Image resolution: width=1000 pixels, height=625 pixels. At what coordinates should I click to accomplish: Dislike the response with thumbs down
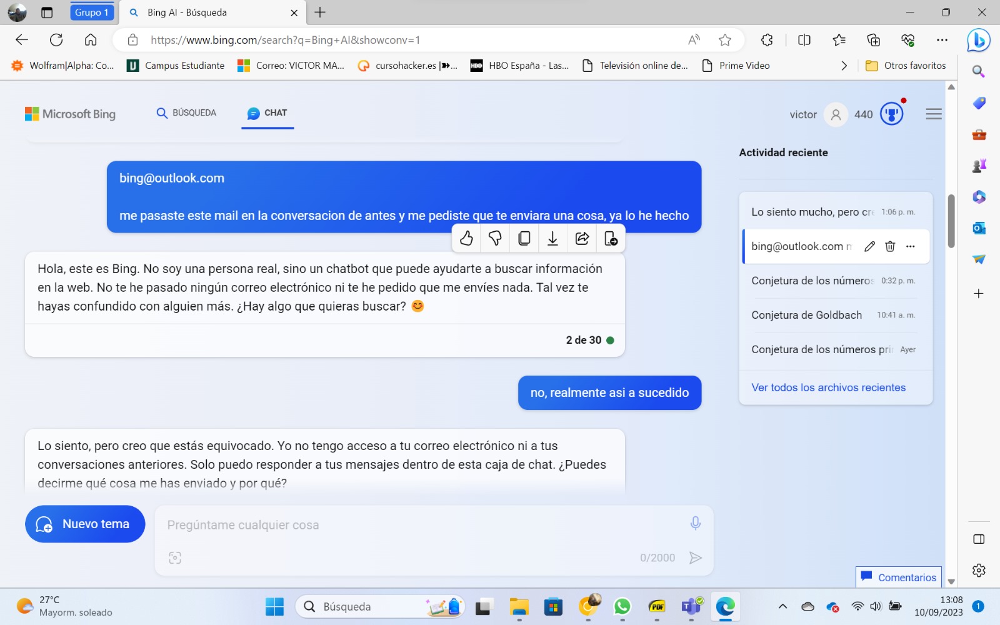[x=495, y=238]
